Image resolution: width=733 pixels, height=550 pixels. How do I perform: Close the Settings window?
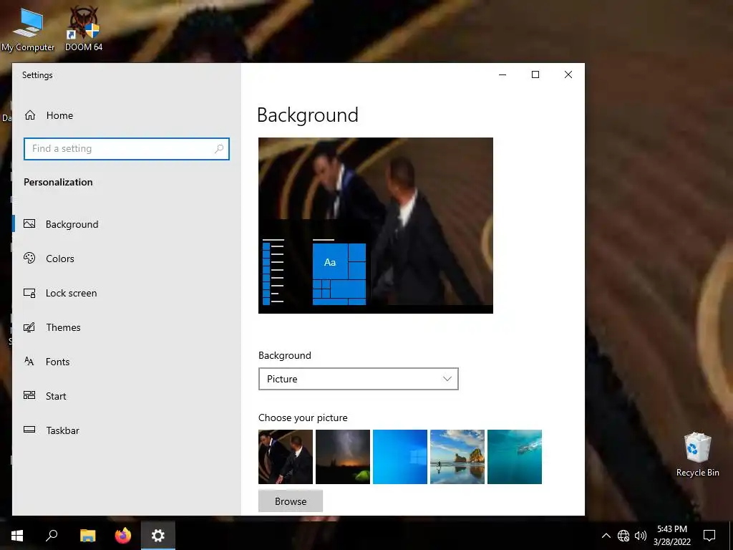(x=568, y=74)
